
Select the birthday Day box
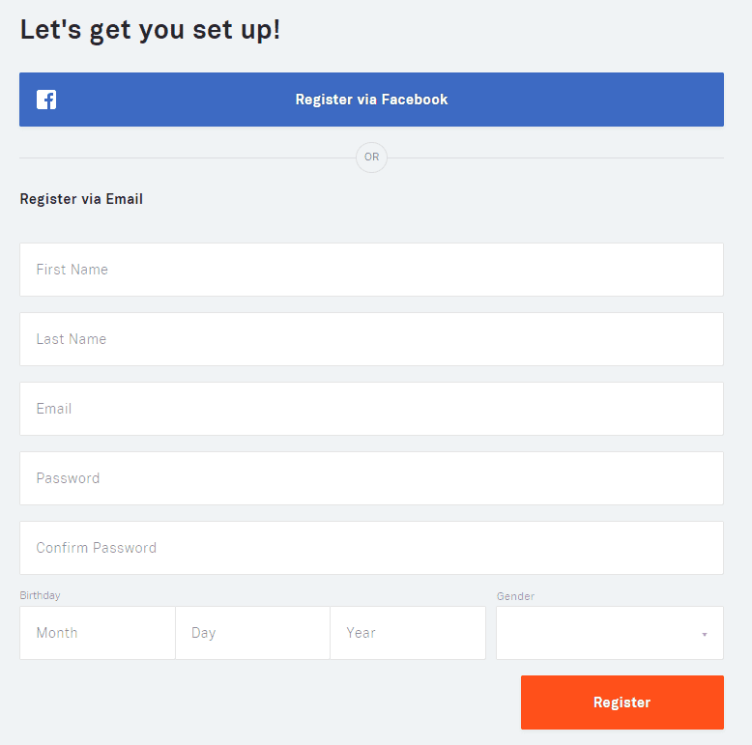coord(252,633)
